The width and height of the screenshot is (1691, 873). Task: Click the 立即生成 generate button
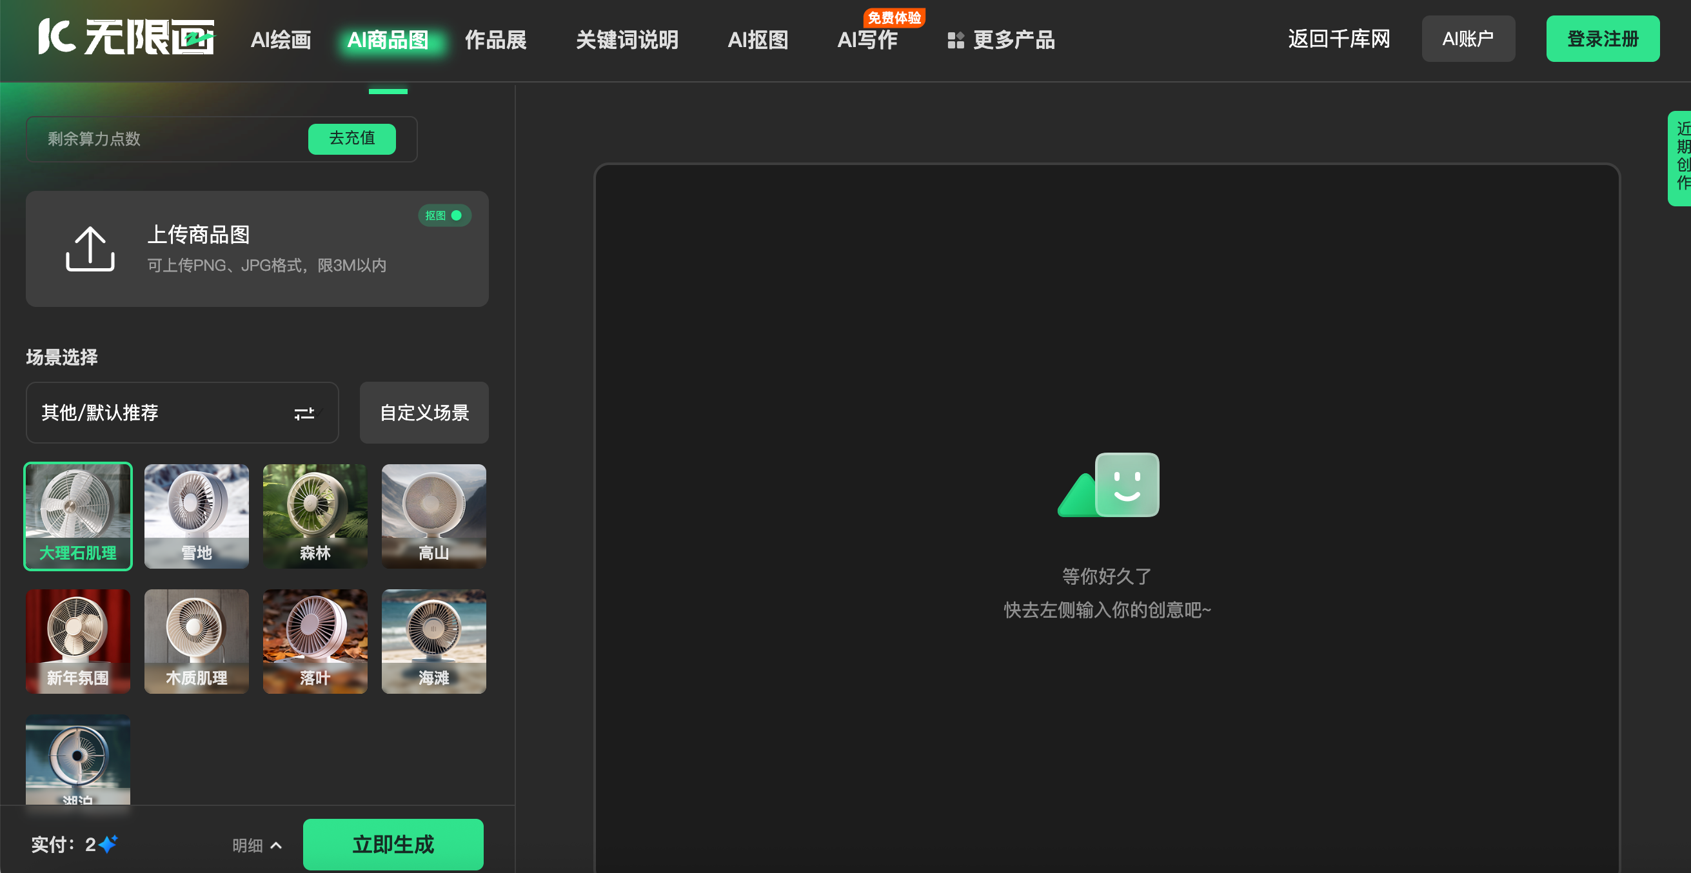tap(393, 845)
